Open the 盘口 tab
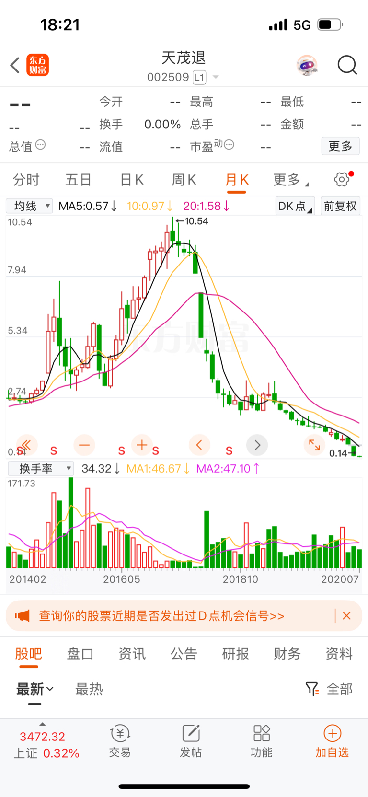This screenshot has width=368, height=797. [80, 654]
